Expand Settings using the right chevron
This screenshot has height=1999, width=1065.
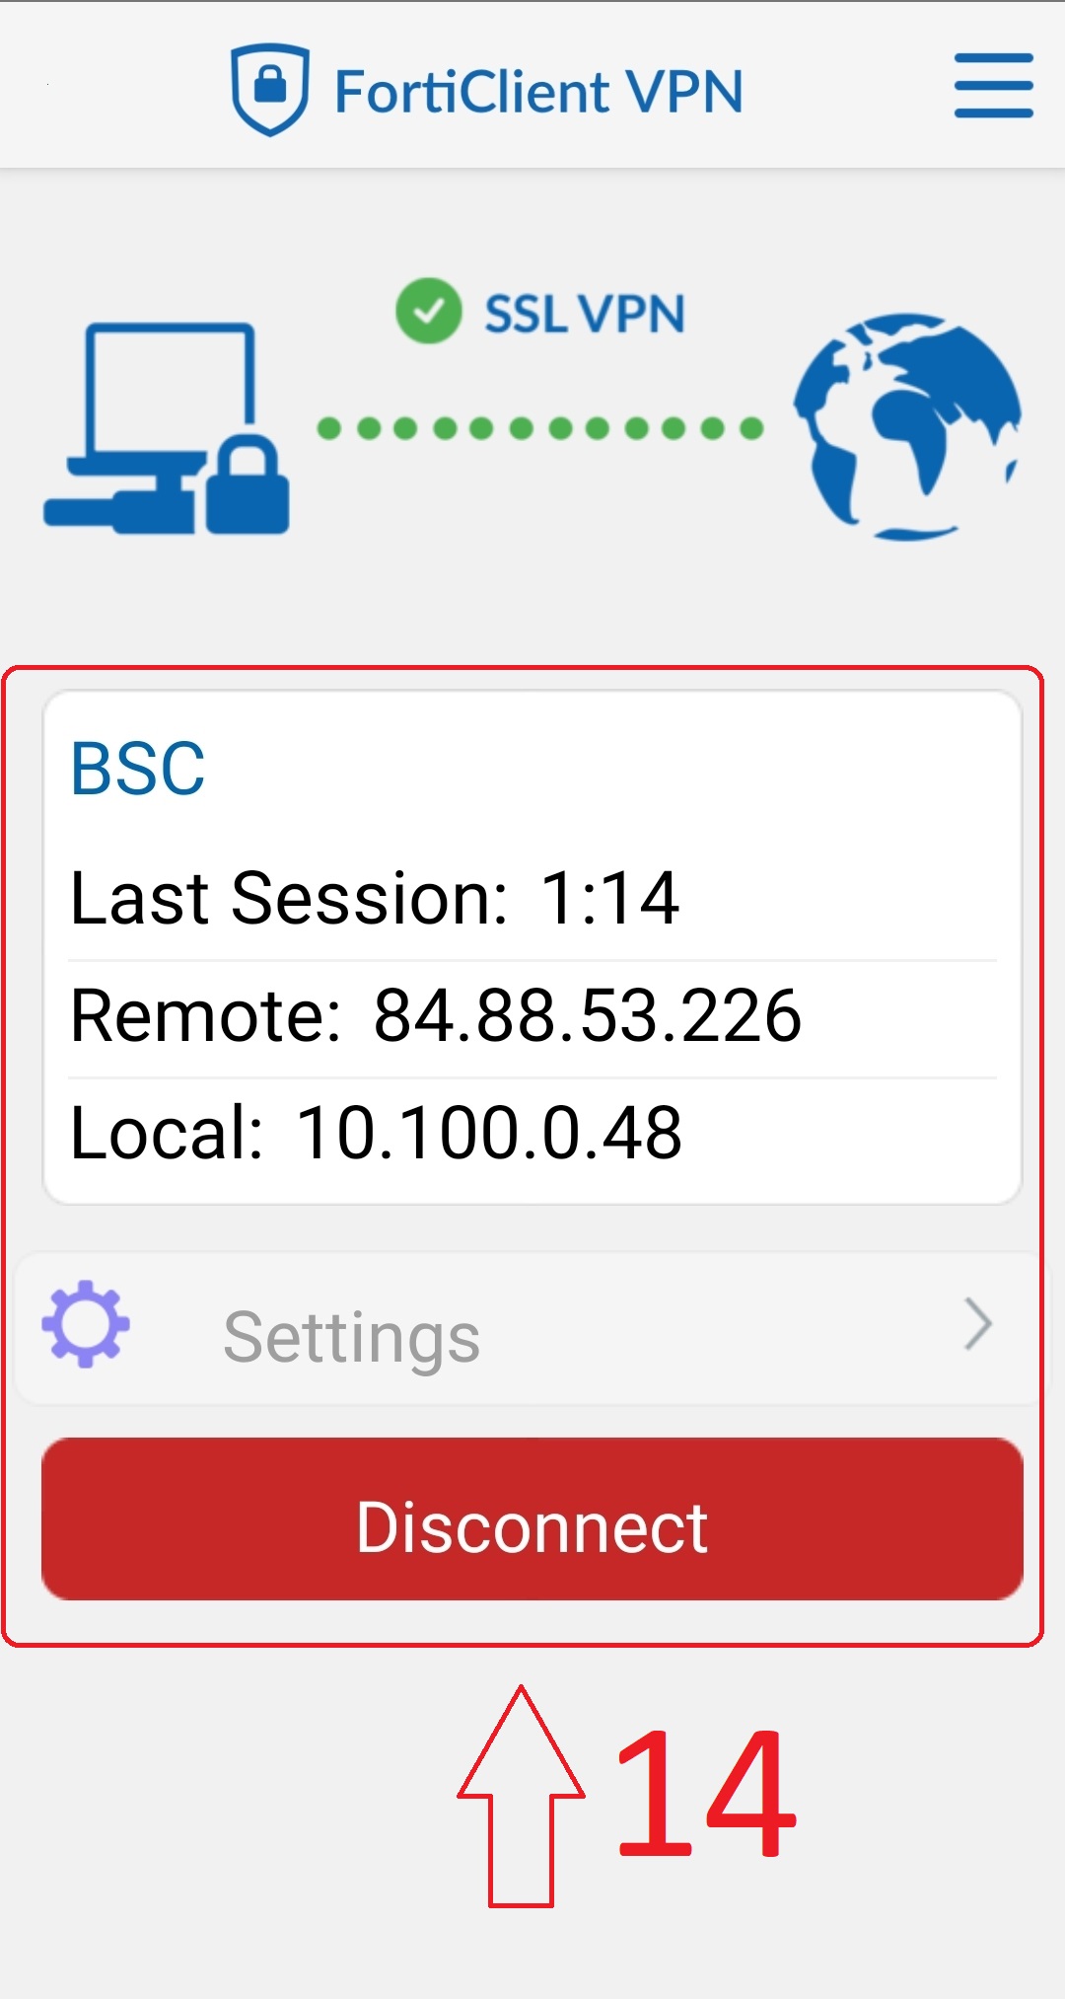tap(977, 1324)
